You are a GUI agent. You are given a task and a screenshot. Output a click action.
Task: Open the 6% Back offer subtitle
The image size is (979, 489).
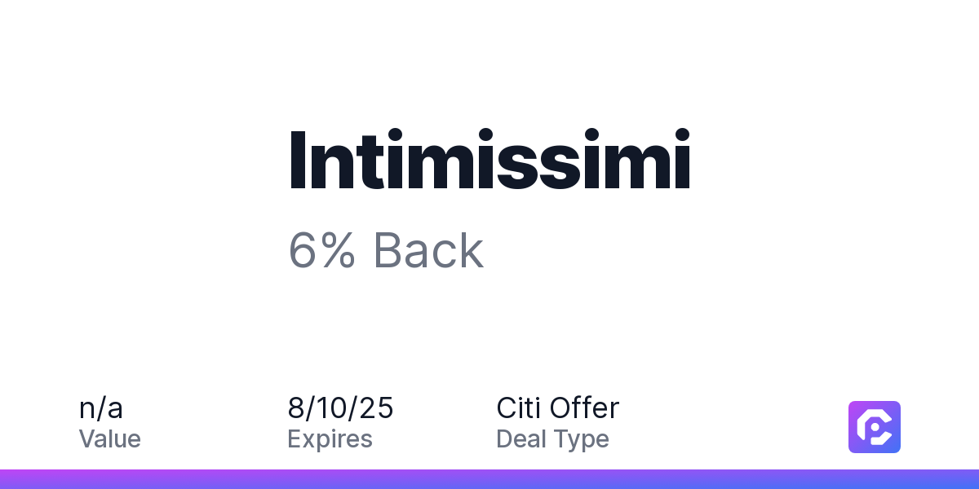pos(386,251)
